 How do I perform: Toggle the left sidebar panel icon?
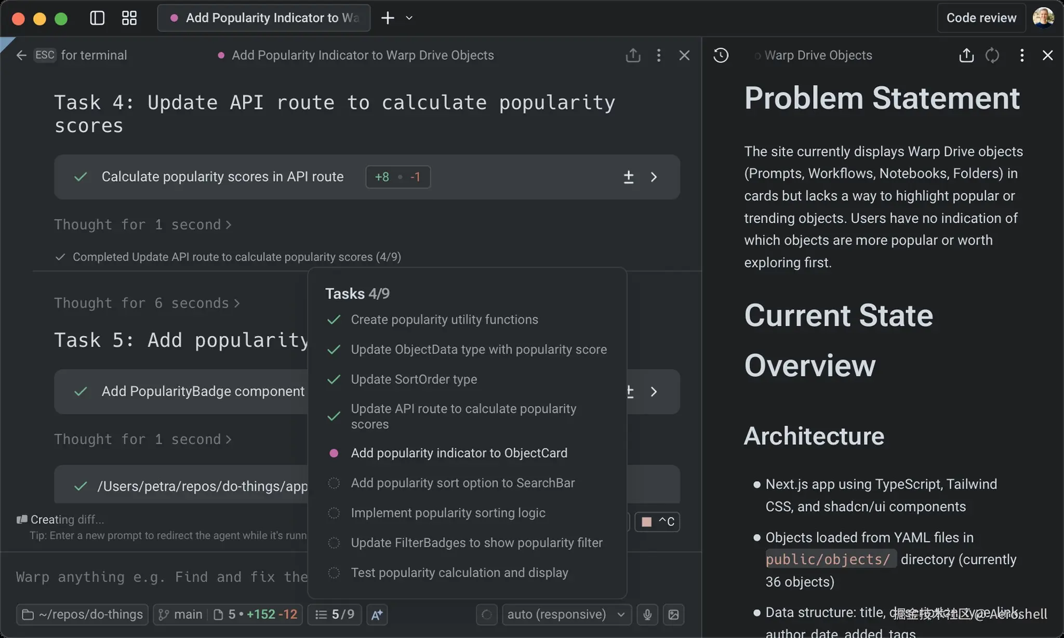pyautogui.click(x=97, y=18)
